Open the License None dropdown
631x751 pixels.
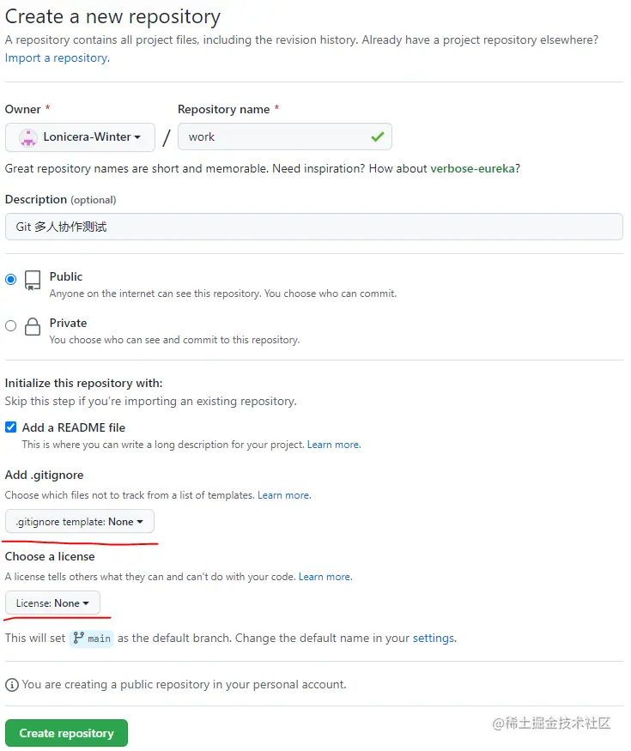tap(52, 603)
